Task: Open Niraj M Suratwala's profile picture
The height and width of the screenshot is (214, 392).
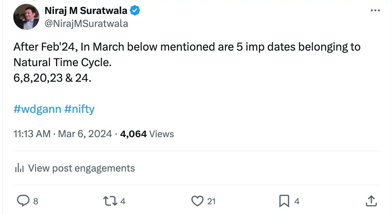Action: [x=26, y=17]
